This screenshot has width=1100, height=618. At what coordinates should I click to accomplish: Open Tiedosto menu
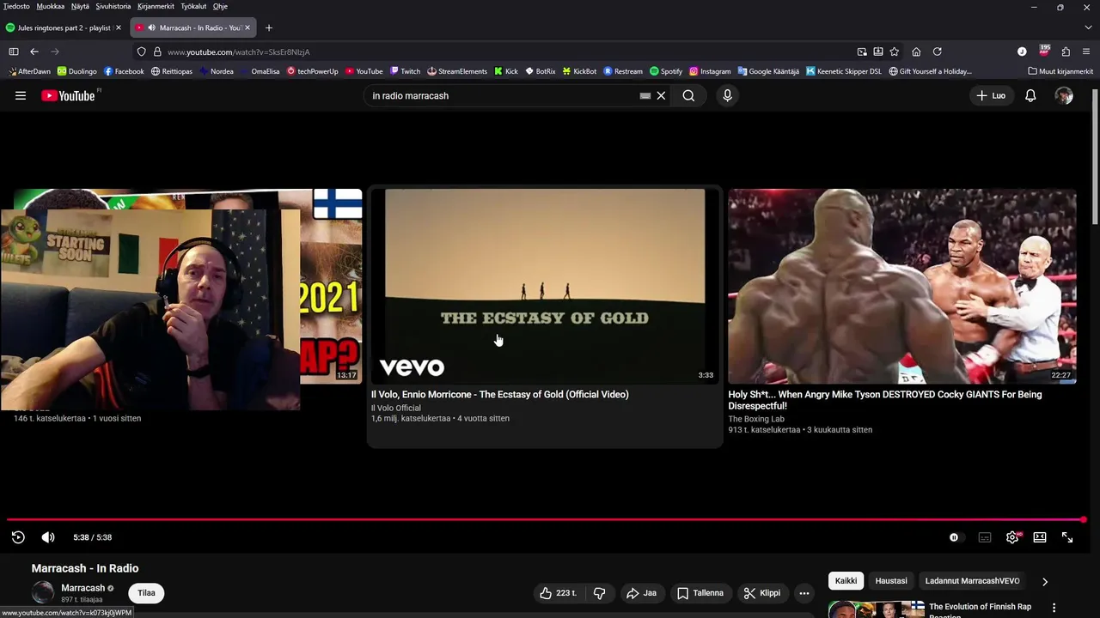pyautogui.click(x=16, y=6)
